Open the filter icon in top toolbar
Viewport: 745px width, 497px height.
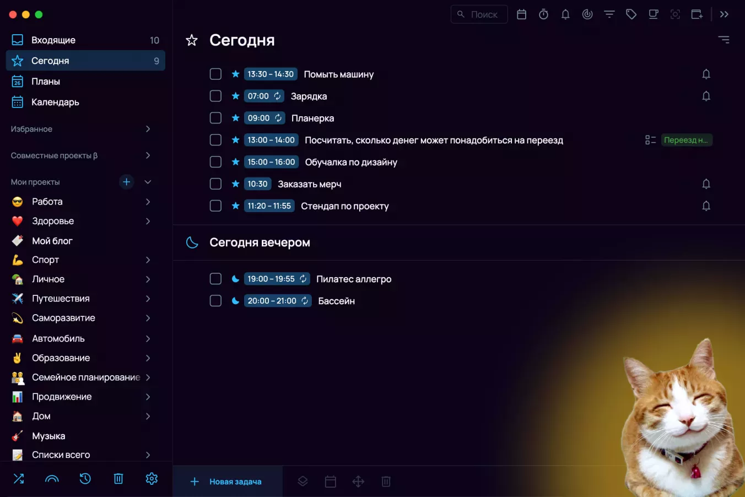pos(609,14)
